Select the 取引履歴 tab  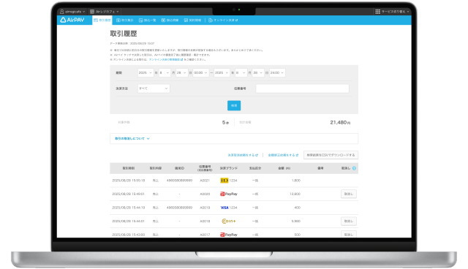[102, 20]
